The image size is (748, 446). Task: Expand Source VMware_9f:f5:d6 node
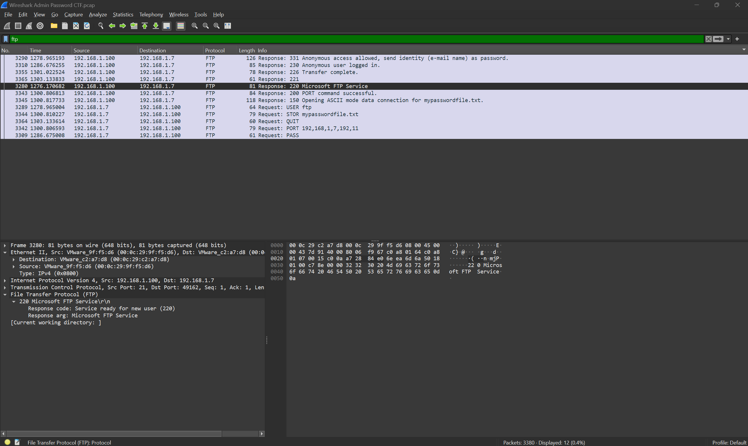point(14,267)
